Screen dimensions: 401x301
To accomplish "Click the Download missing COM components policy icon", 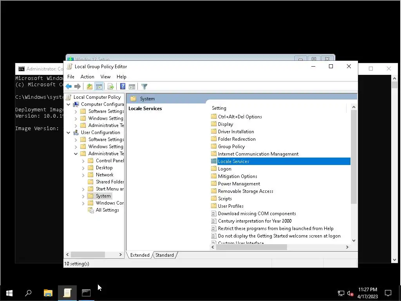I will [214, 214].
